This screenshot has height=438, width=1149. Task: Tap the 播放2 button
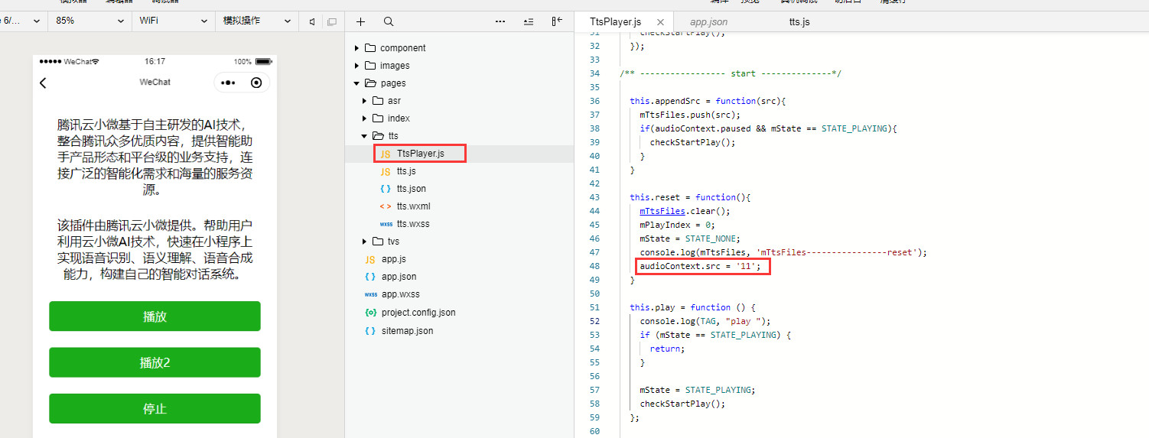coord(155,362)
